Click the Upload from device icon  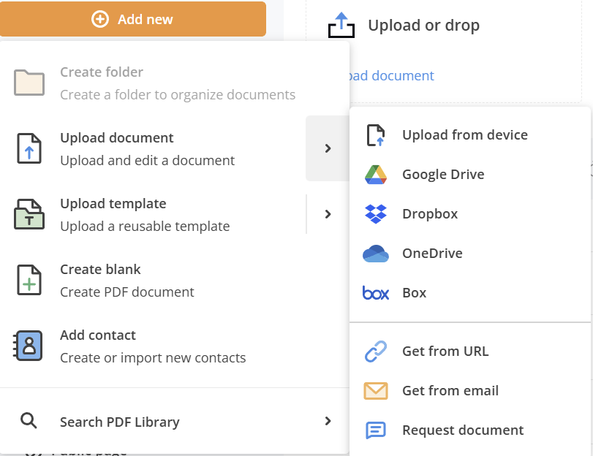(x=376, y=135)
